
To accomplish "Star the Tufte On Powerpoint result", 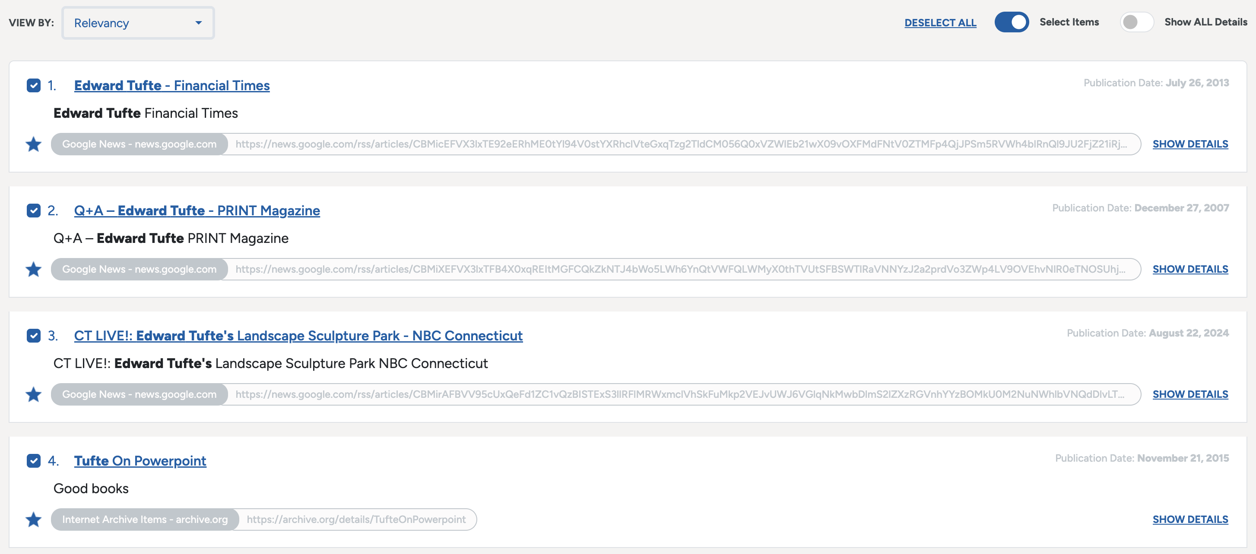I will coord(33,519).
